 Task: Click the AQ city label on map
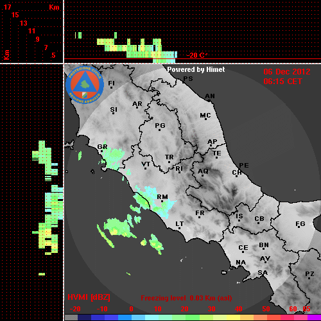tap(203, 171)
